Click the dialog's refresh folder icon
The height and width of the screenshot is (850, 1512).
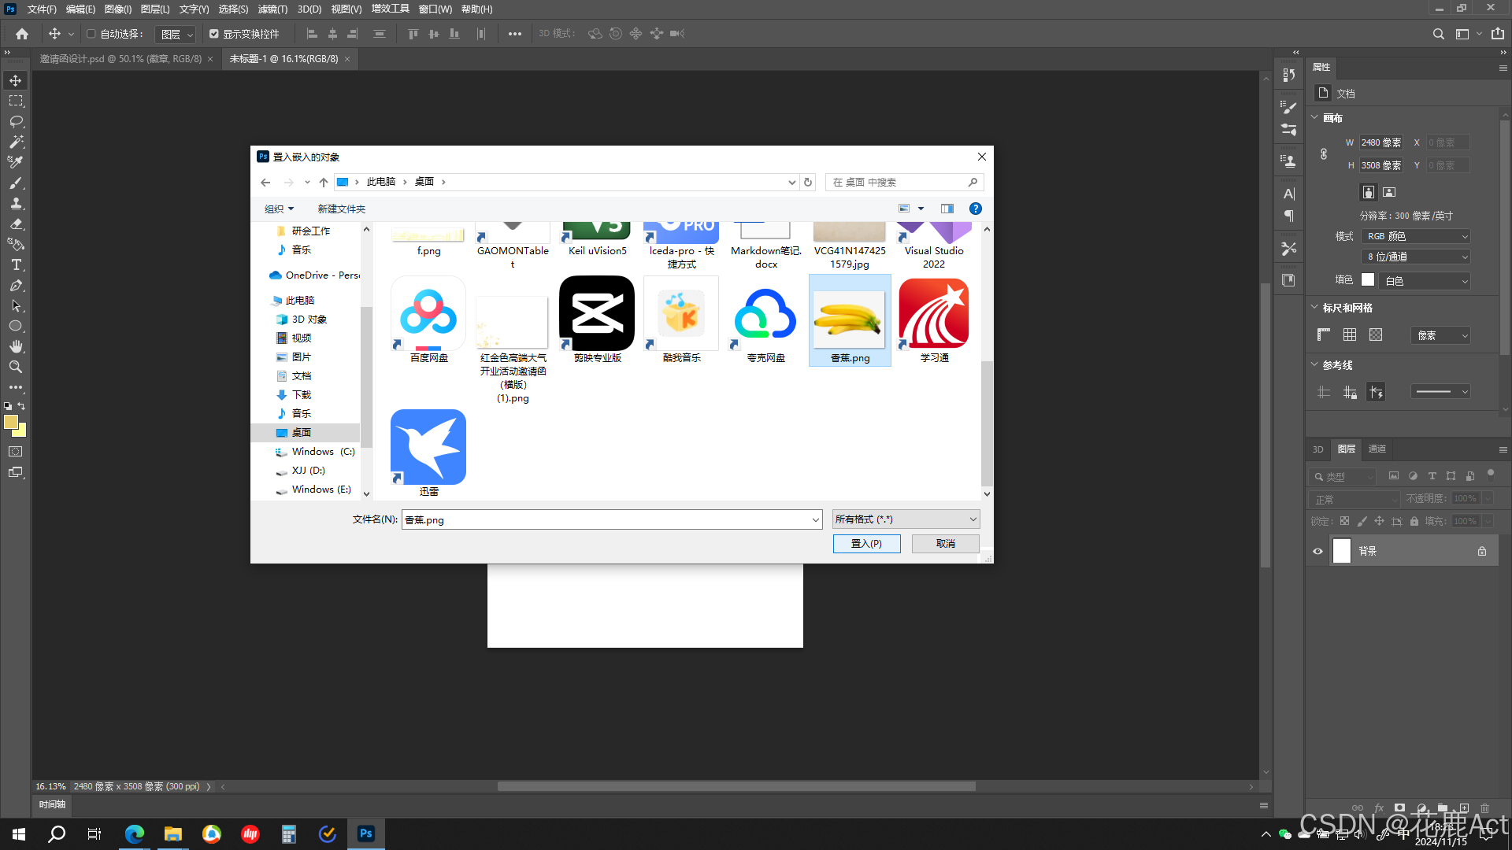point(807,182)
